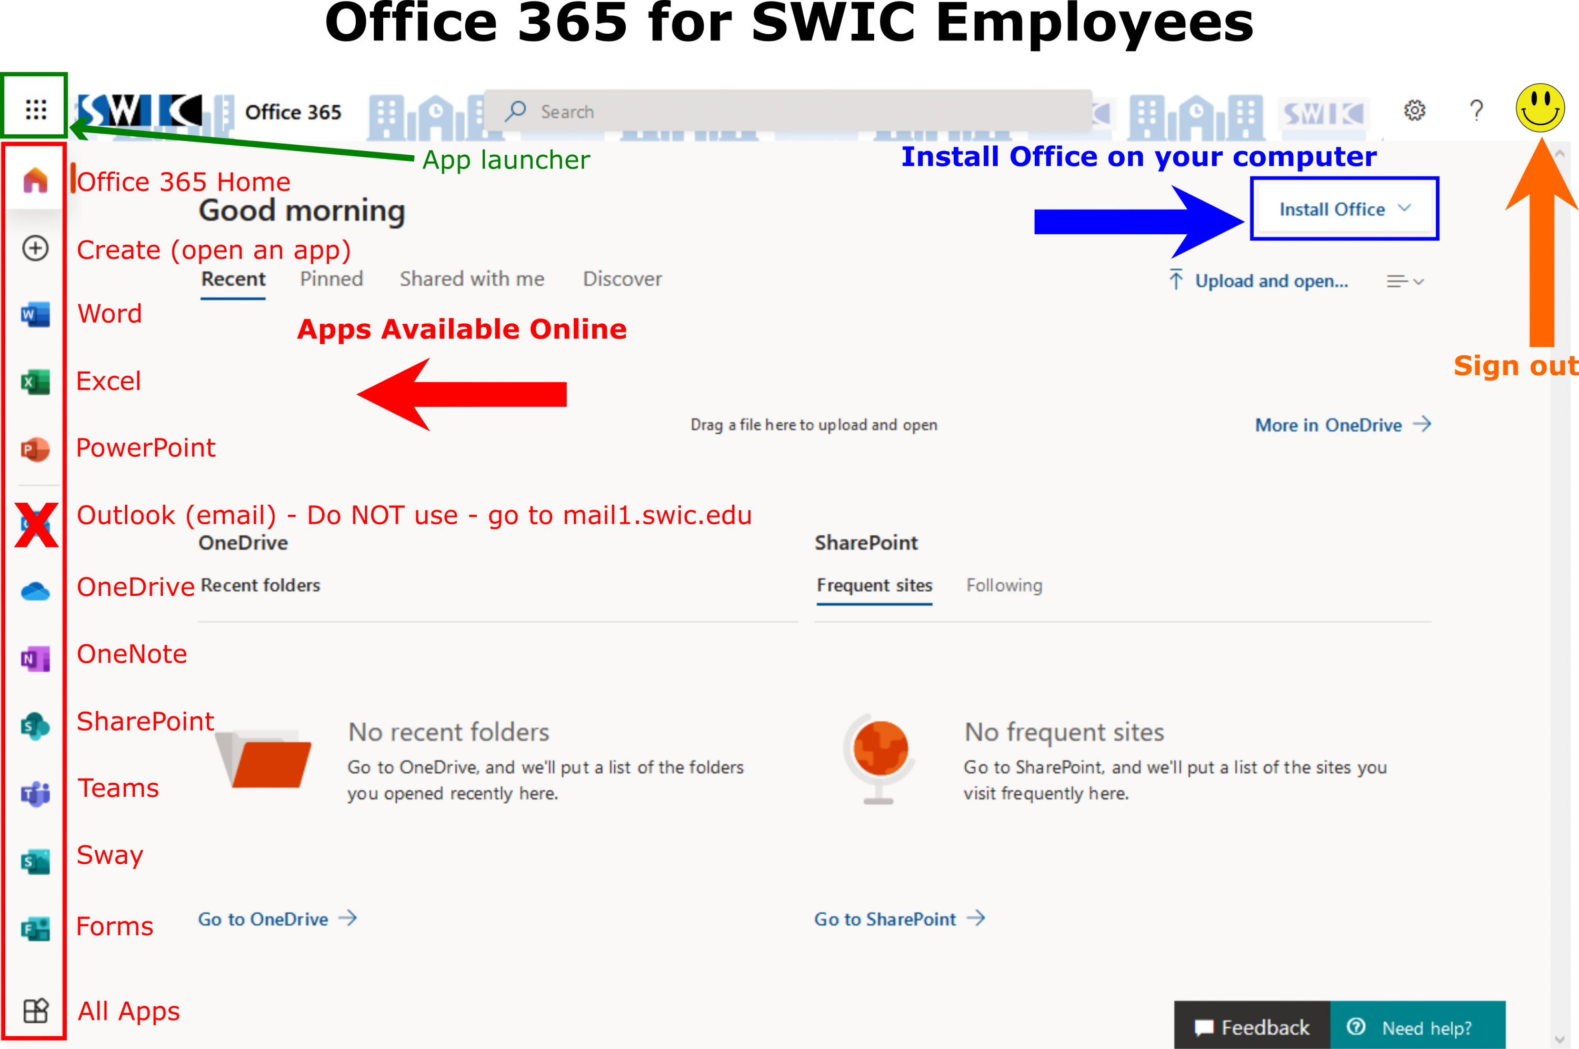Click the Create plus icon
This screenshot has height=1049, width=1579.
point(35,248)
